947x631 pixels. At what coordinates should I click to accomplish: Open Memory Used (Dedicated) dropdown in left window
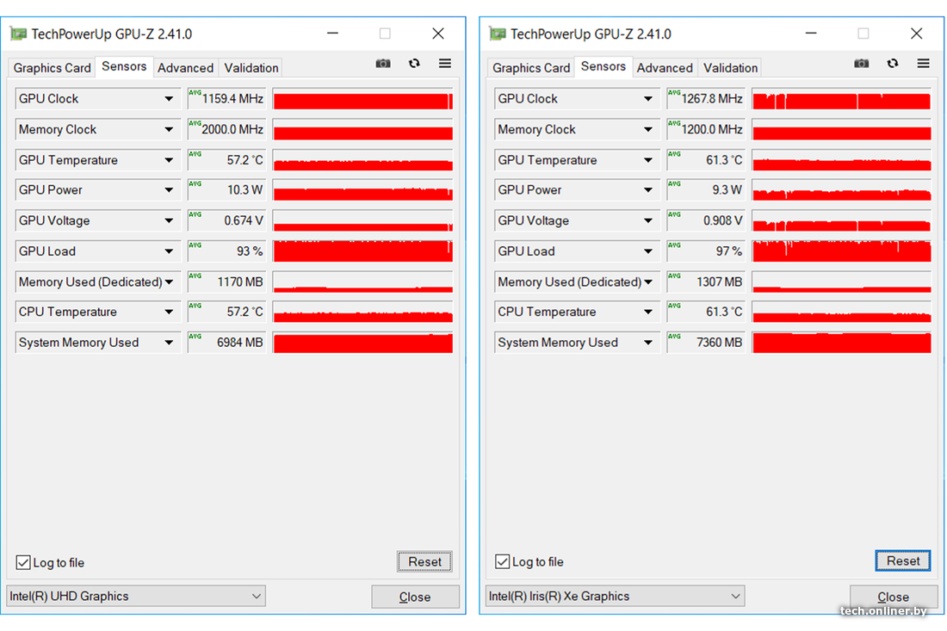click(x=98, y=282)
